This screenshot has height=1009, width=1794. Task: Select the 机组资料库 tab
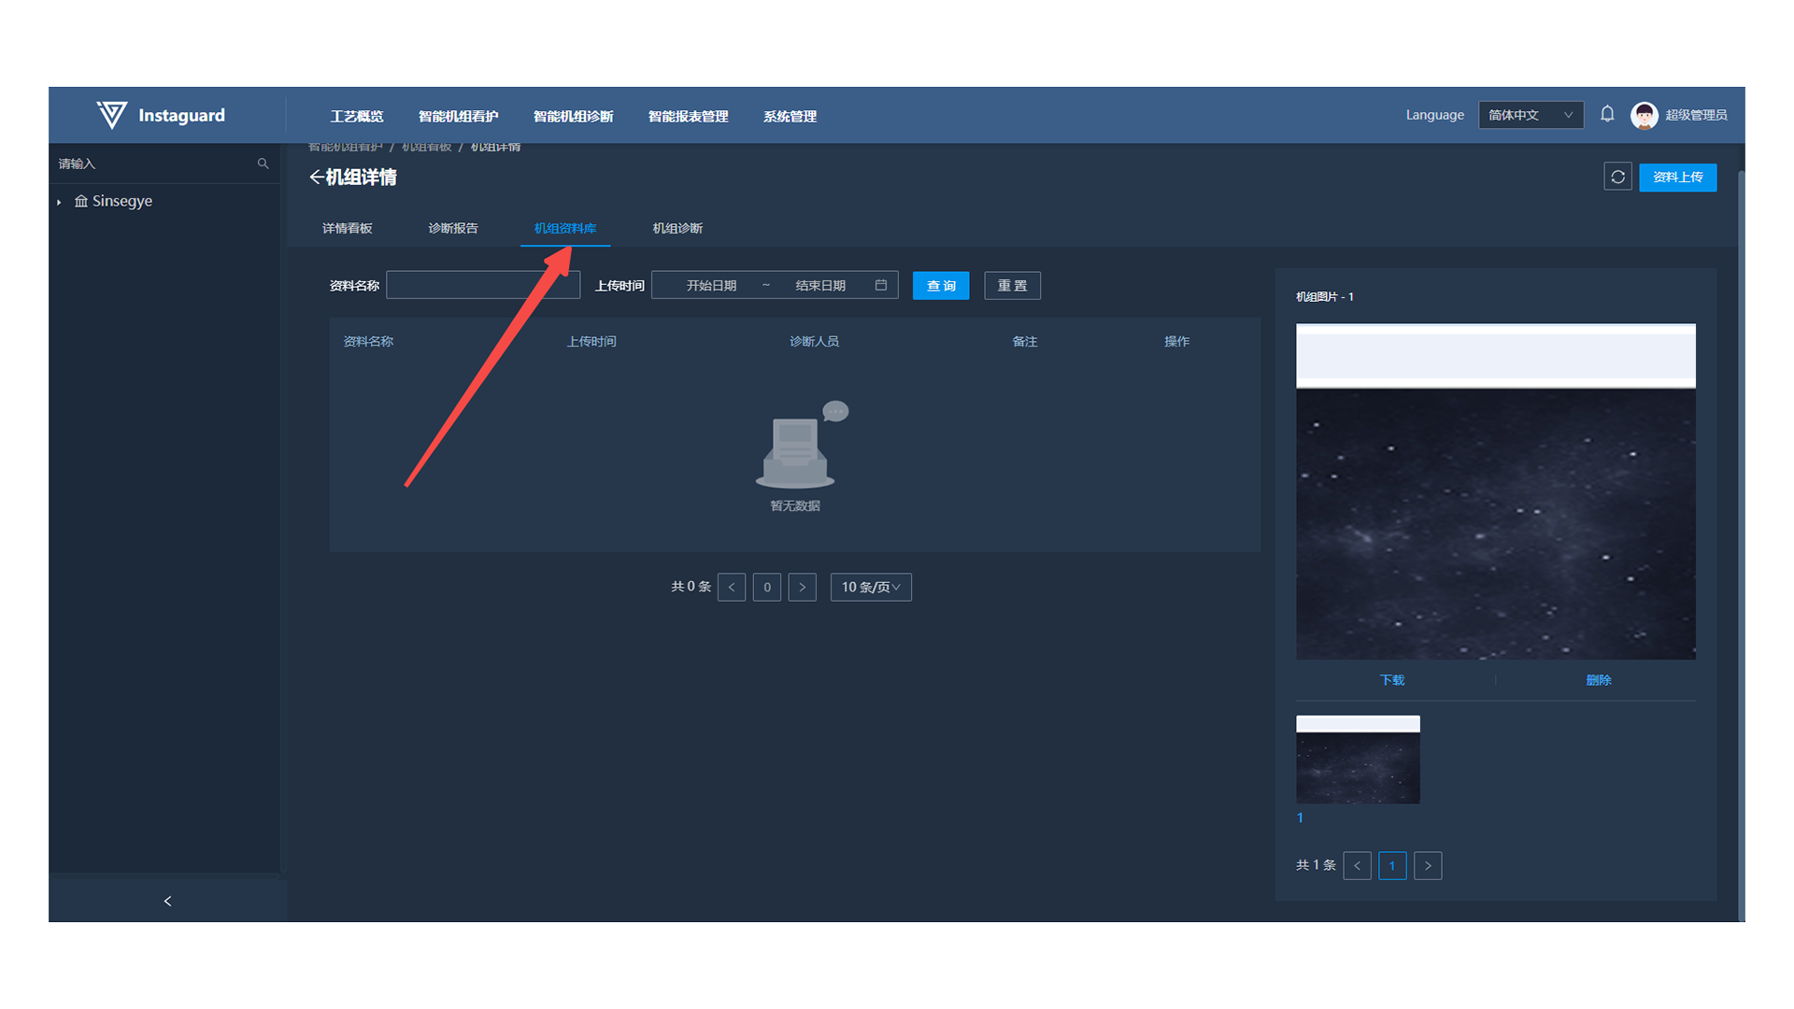565,228
